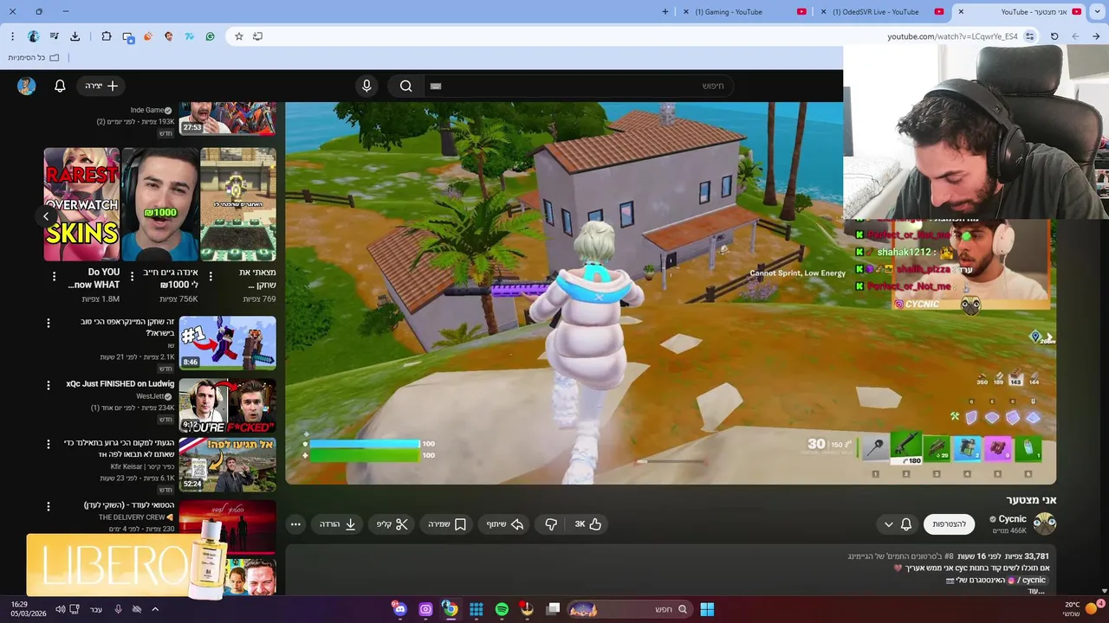Download the video (הורדה)
This screenshot has width=1109, height=623.
coord(338,524)
